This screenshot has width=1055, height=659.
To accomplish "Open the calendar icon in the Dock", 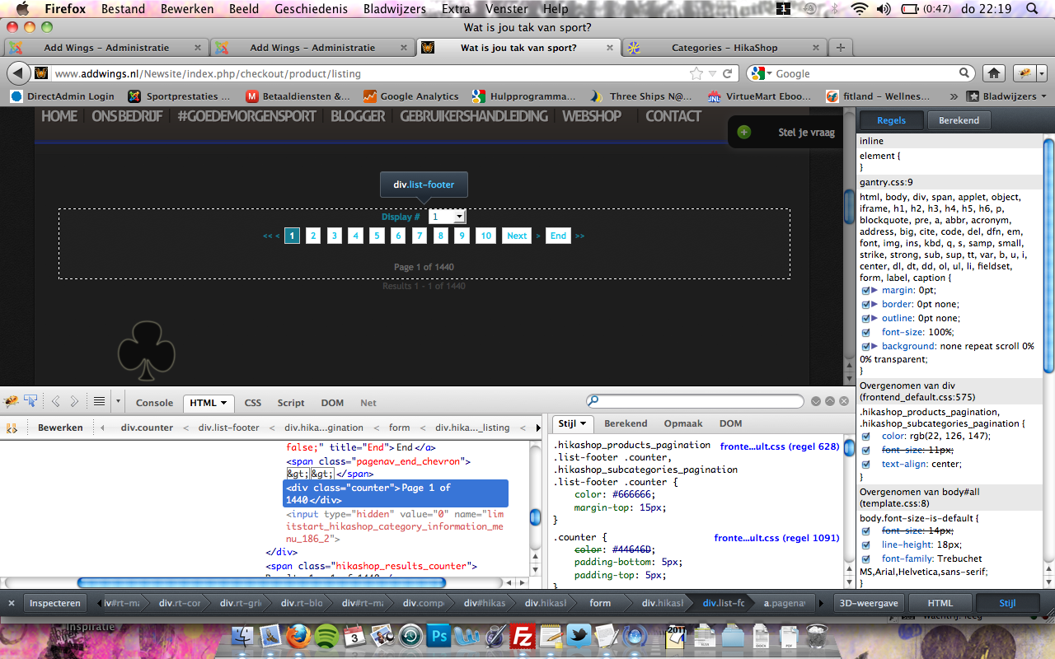I will click(x=354, y=637).
